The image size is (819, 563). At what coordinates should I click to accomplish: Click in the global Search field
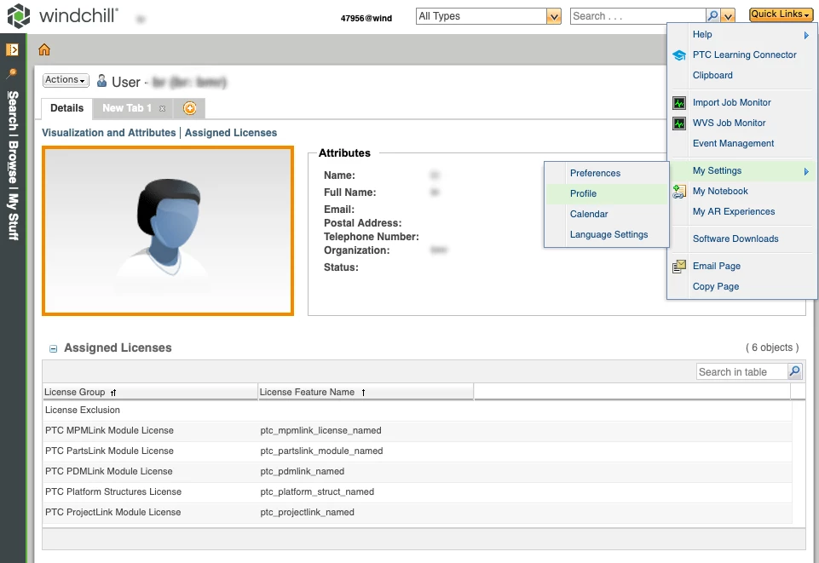click(x=637, y=16)
